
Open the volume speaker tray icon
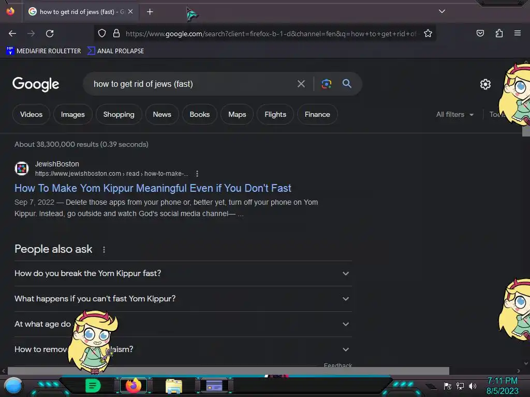472,386
